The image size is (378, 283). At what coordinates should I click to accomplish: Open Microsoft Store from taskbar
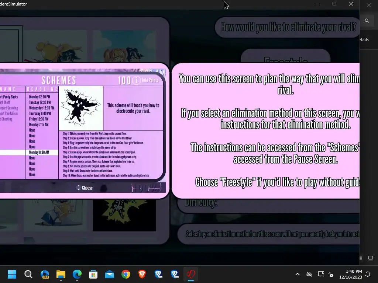point(93,274)
